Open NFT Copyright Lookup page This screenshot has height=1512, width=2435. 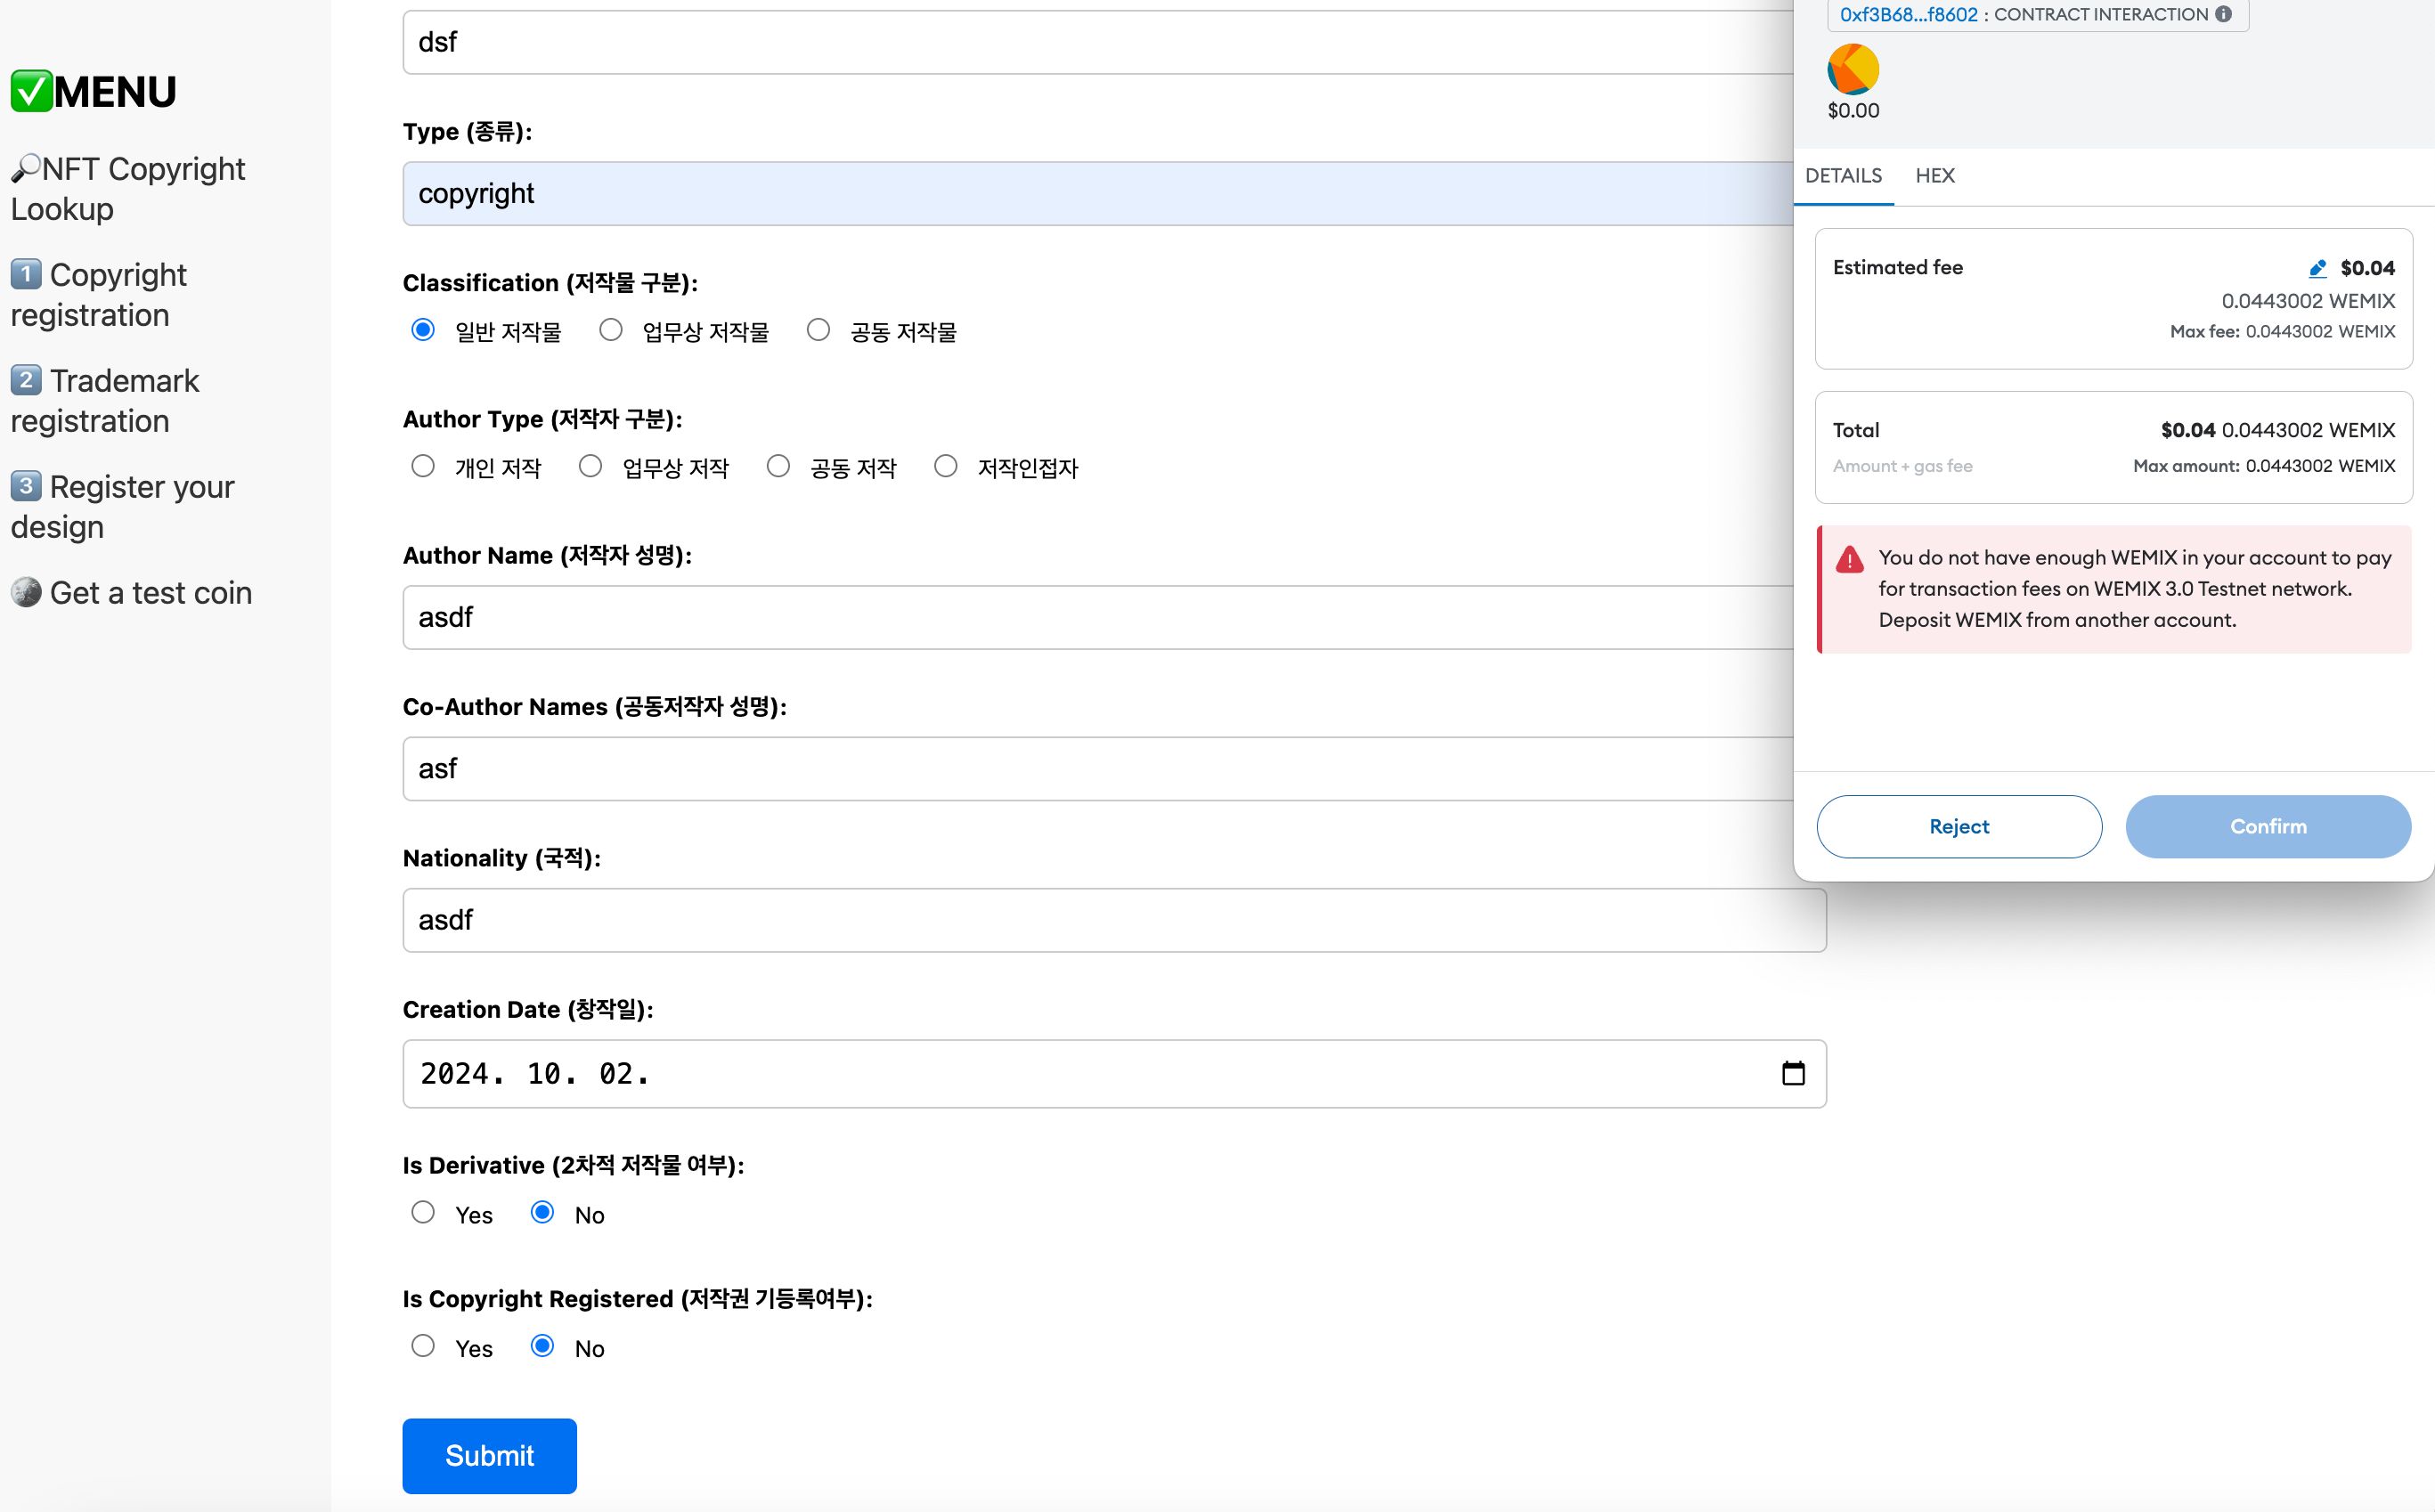(128, 189)
